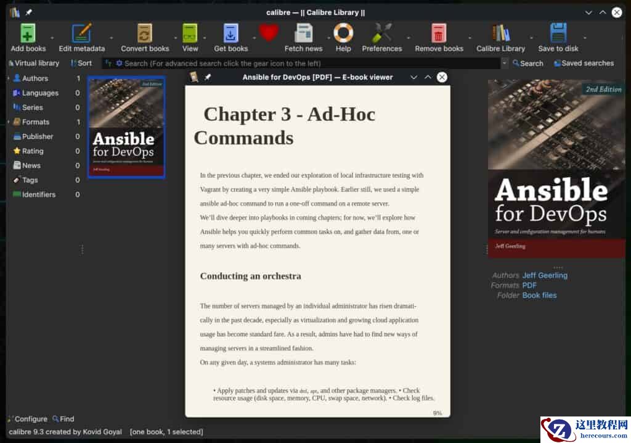Image resolution: width=631 pixels, height=443 pixels.
Task: Click Find in tag browser
Action: (63, 419)
